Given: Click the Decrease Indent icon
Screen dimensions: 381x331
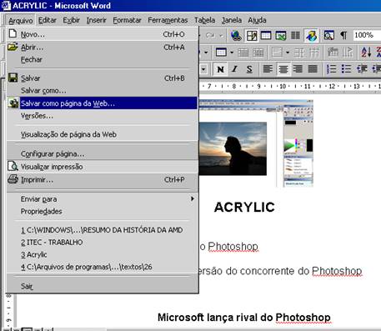Looking at the screenshot, I should 362,69.
